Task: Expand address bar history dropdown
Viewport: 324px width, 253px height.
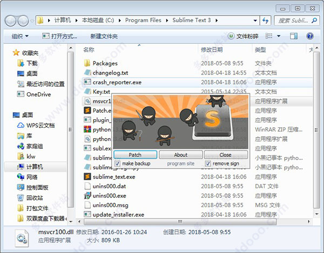Action: [255, 20]
